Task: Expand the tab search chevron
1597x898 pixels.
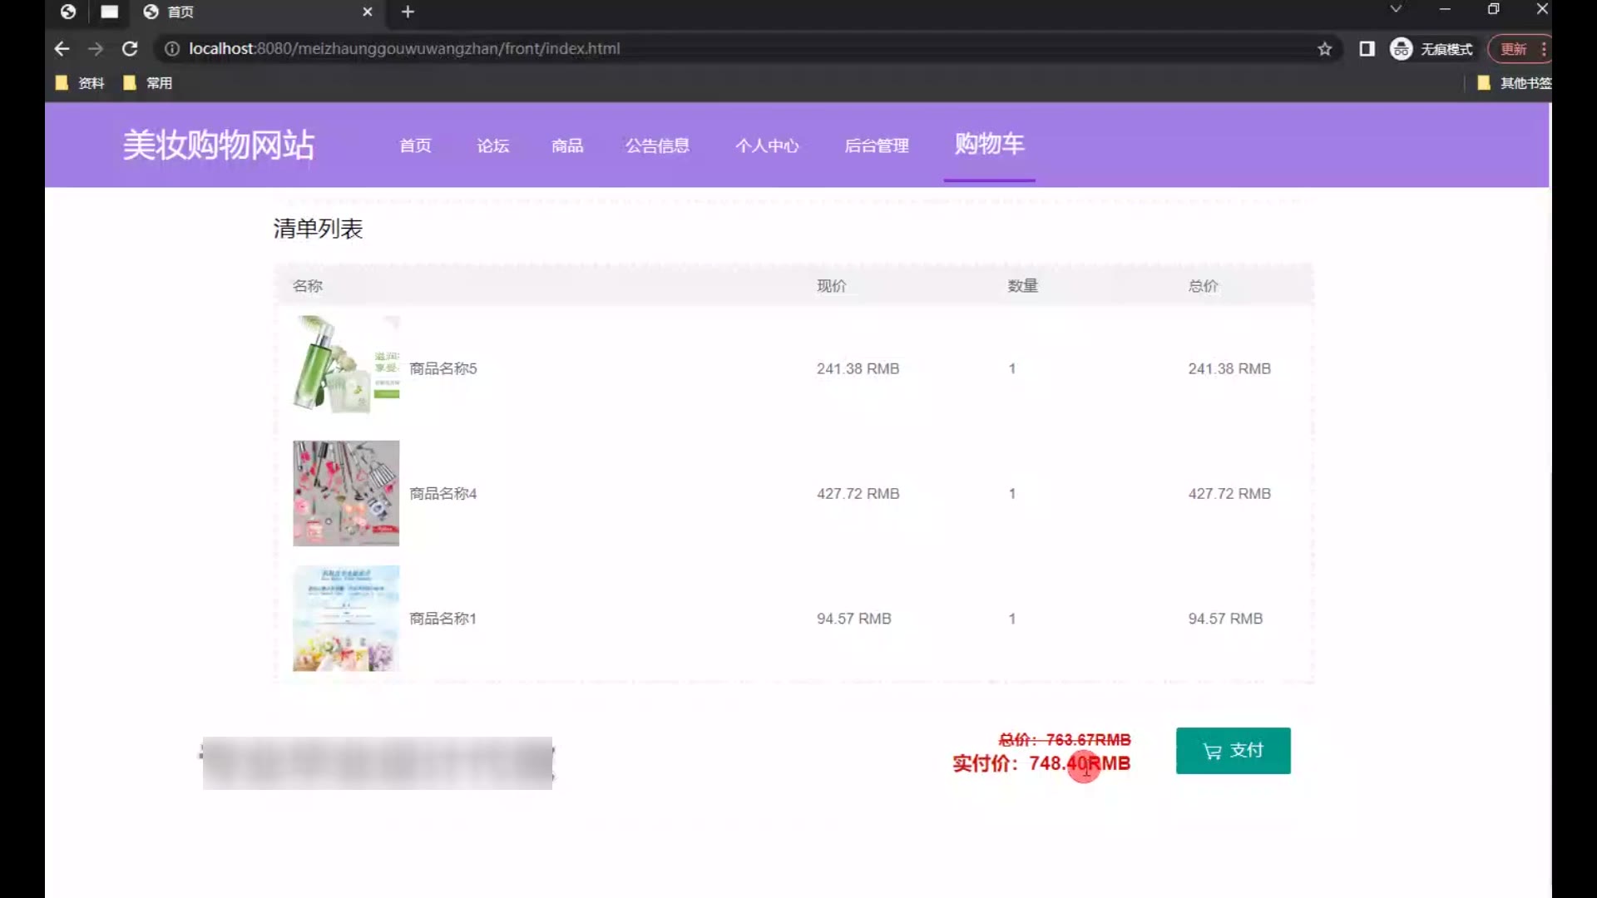Action: [1396, 9]
